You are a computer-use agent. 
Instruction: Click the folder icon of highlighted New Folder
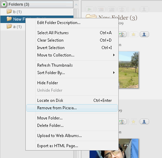tap(9, 19)
